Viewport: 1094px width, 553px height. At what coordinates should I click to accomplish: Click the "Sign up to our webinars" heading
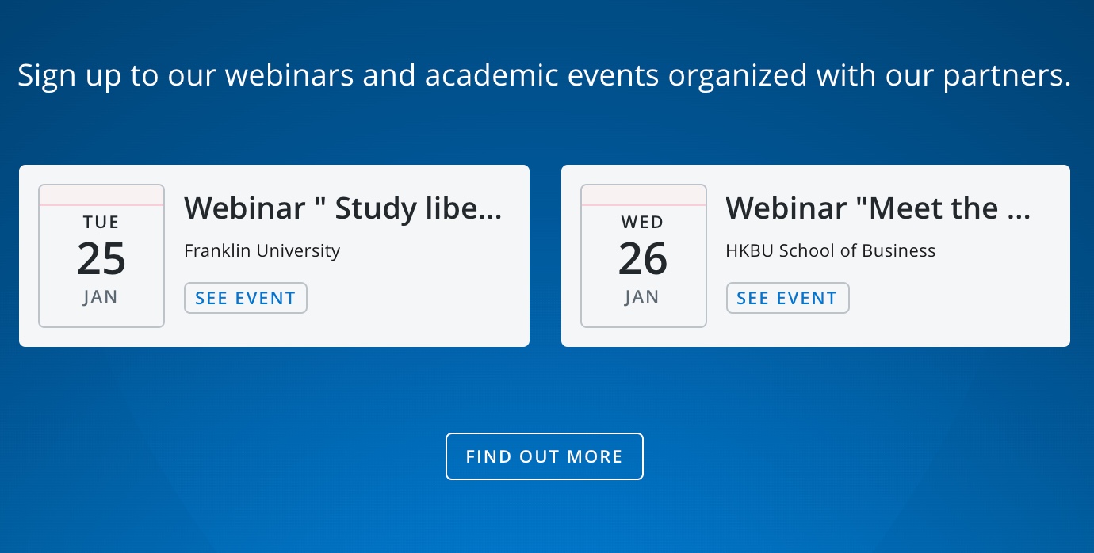(544, 76)
